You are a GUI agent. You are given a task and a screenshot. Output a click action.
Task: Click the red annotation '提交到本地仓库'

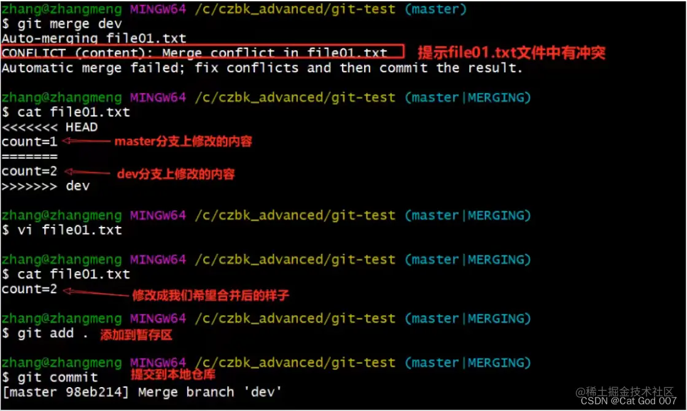(x=173, y=374)
